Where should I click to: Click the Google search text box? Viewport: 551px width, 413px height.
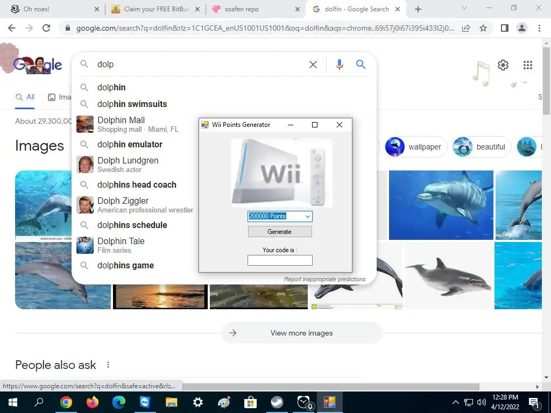[200, 65]
